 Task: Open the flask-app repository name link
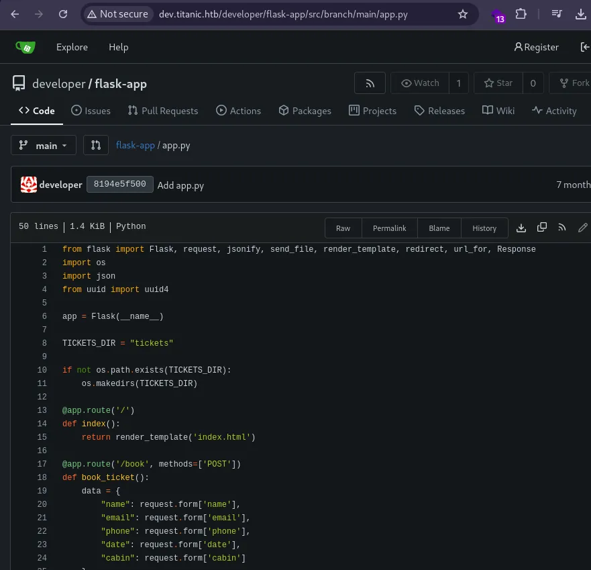click(121, 84)
